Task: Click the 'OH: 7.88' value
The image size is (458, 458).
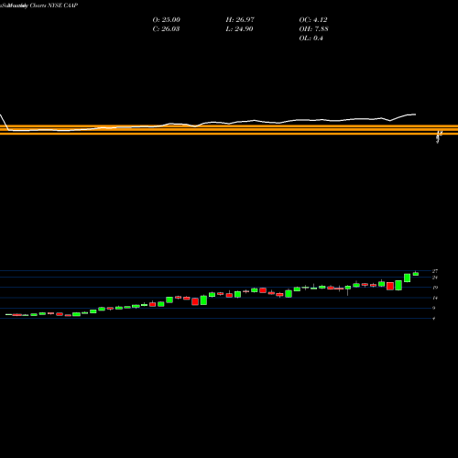Action: pyautogui.click(x=314, y=29)
